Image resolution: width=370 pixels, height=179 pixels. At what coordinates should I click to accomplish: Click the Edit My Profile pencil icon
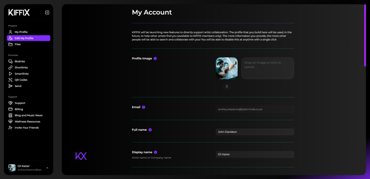pos(10,38)
